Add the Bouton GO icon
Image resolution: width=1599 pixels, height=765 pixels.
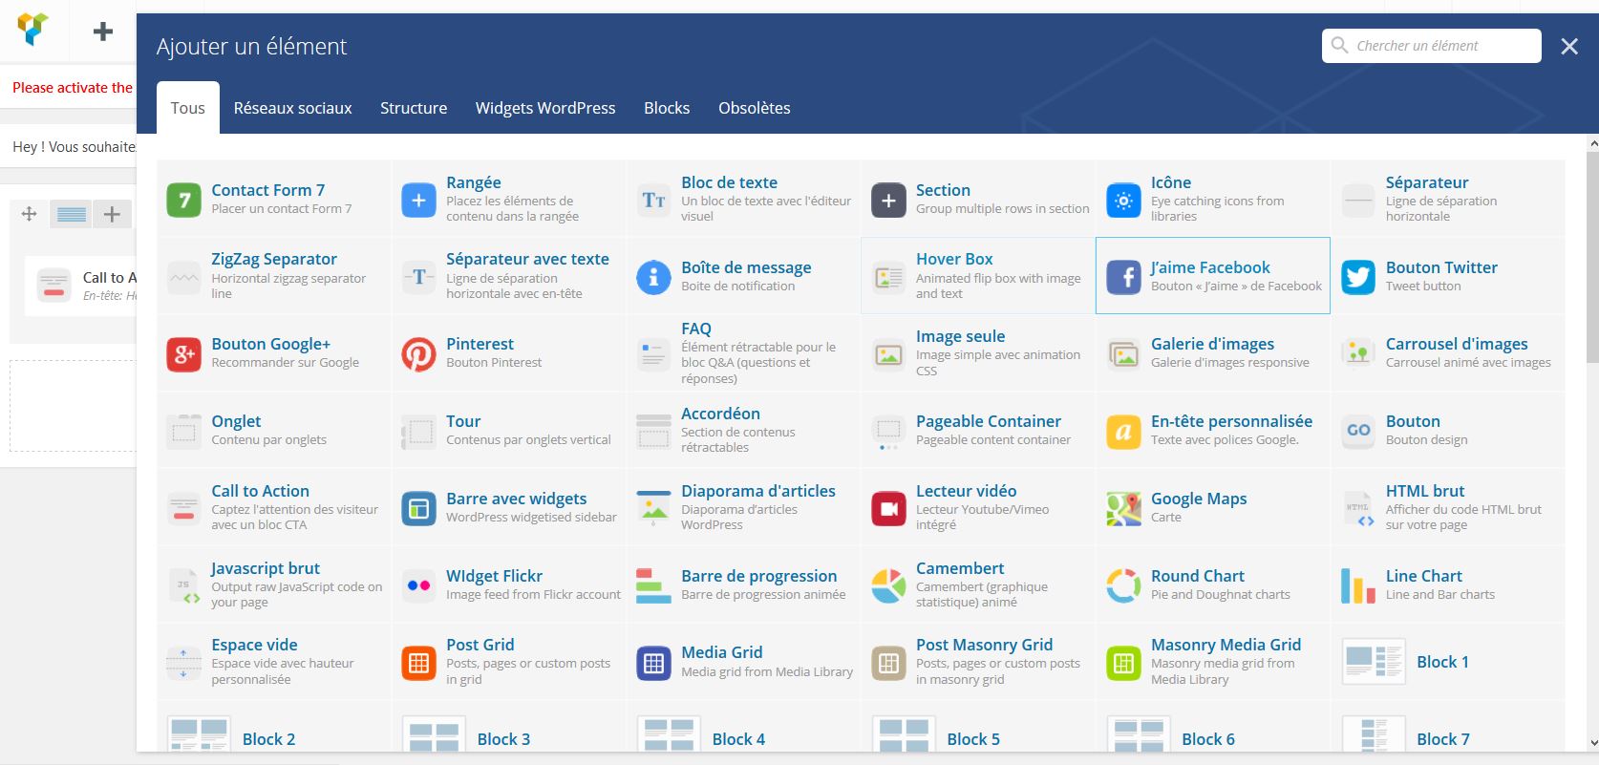(1358, 432)
